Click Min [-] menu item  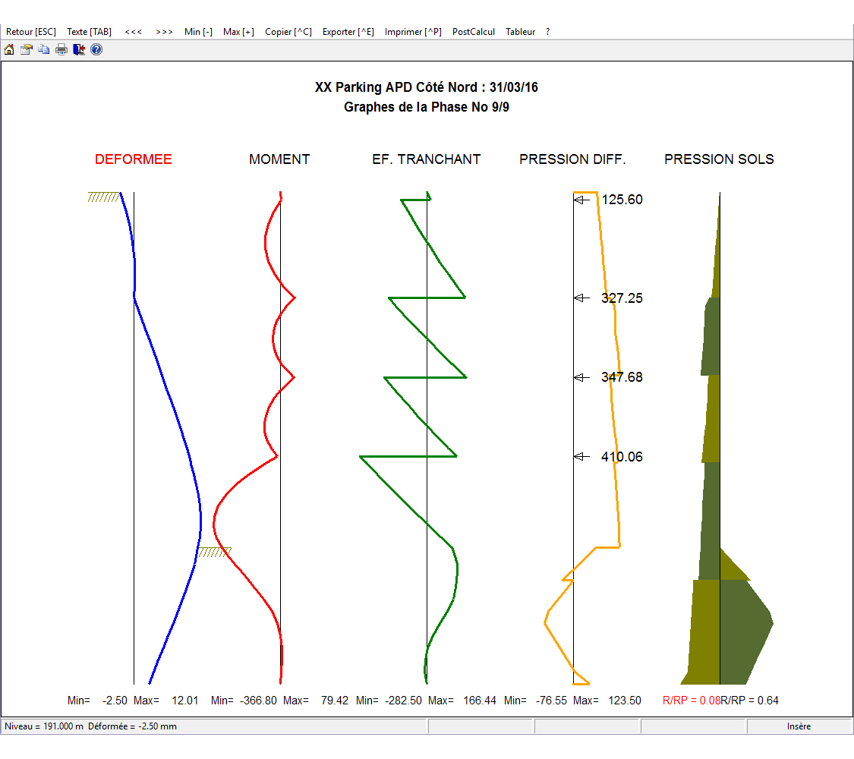[198, 32]
